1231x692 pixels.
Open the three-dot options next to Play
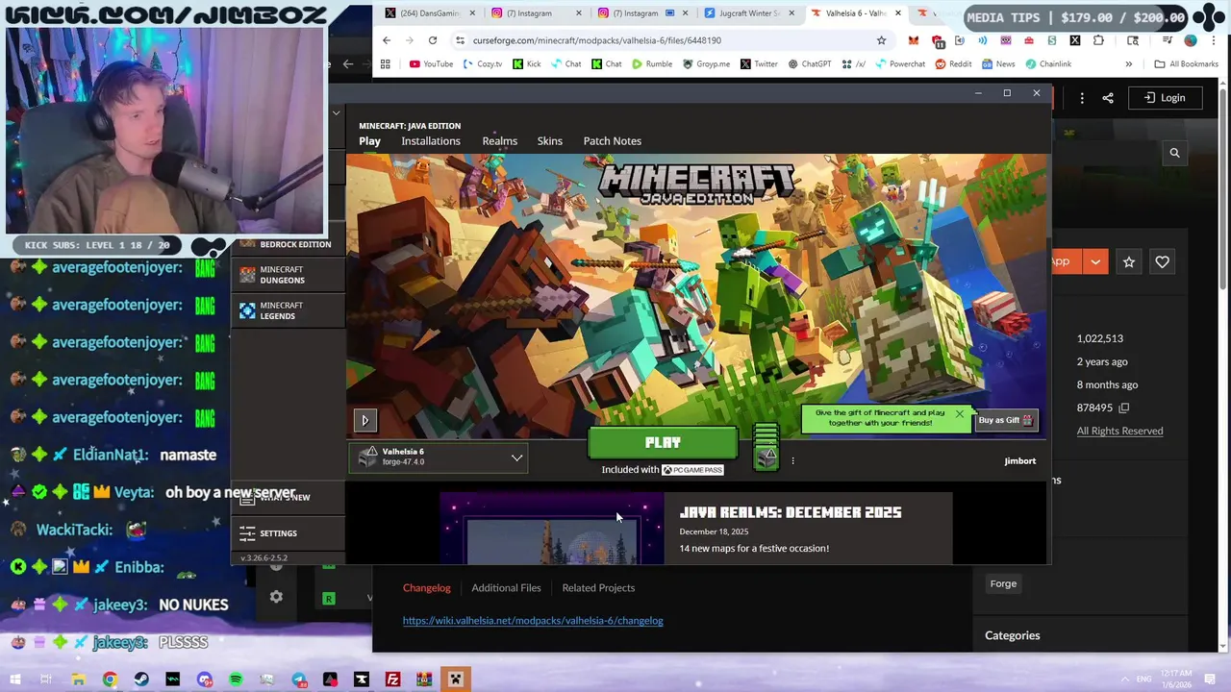pyautogui.click(x=792, y=461)
